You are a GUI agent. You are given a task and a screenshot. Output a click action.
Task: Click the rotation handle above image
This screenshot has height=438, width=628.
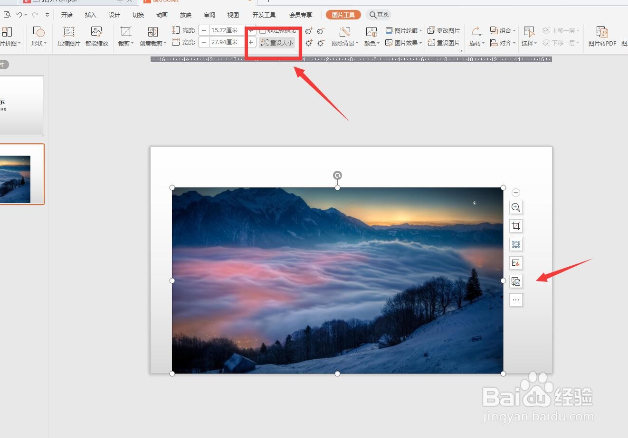tap(337, 176)
